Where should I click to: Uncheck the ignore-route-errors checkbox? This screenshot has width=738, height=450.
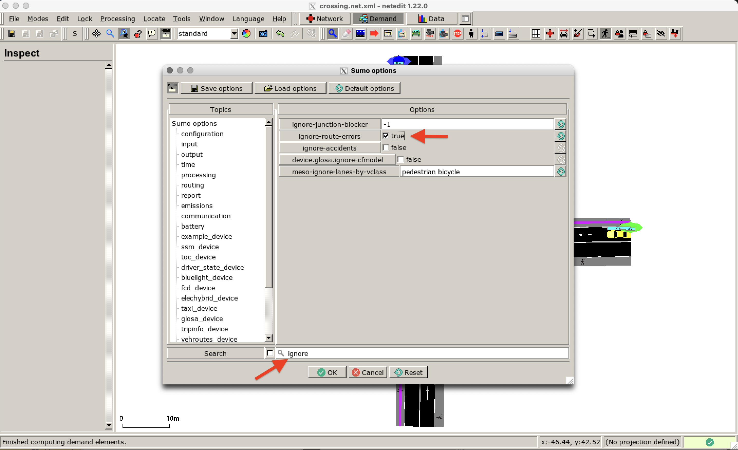point(386,136)
